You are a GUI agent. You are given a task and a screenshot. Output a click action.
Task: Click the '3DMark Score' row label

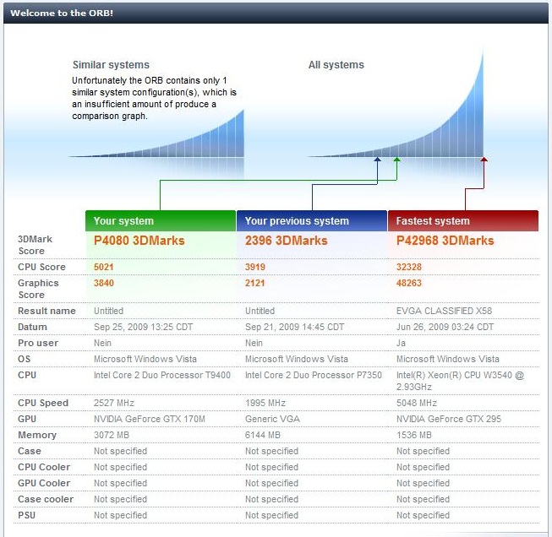pos(35,245)
